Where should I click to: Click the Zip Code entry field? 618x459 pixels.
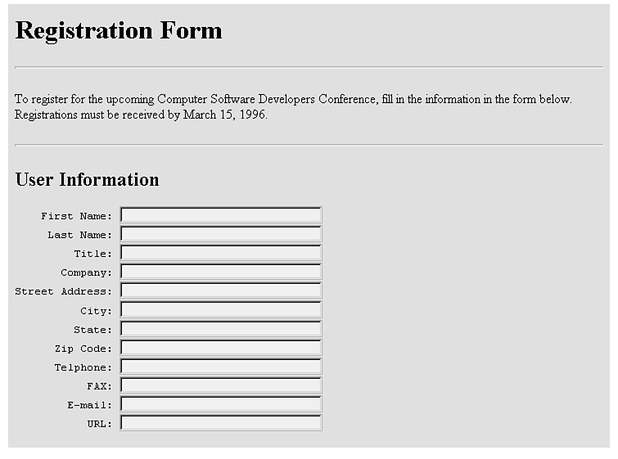click(x=221, y=348)
